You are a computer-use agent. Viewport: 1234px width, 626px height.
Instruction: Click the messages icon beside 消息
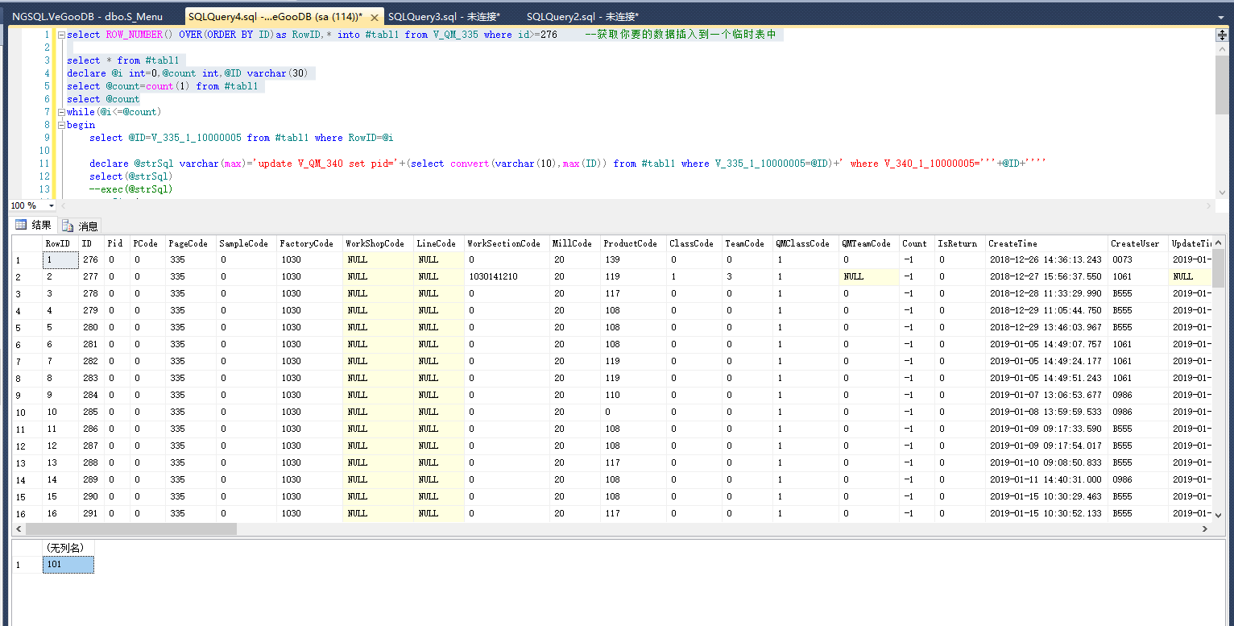point(68,226)
